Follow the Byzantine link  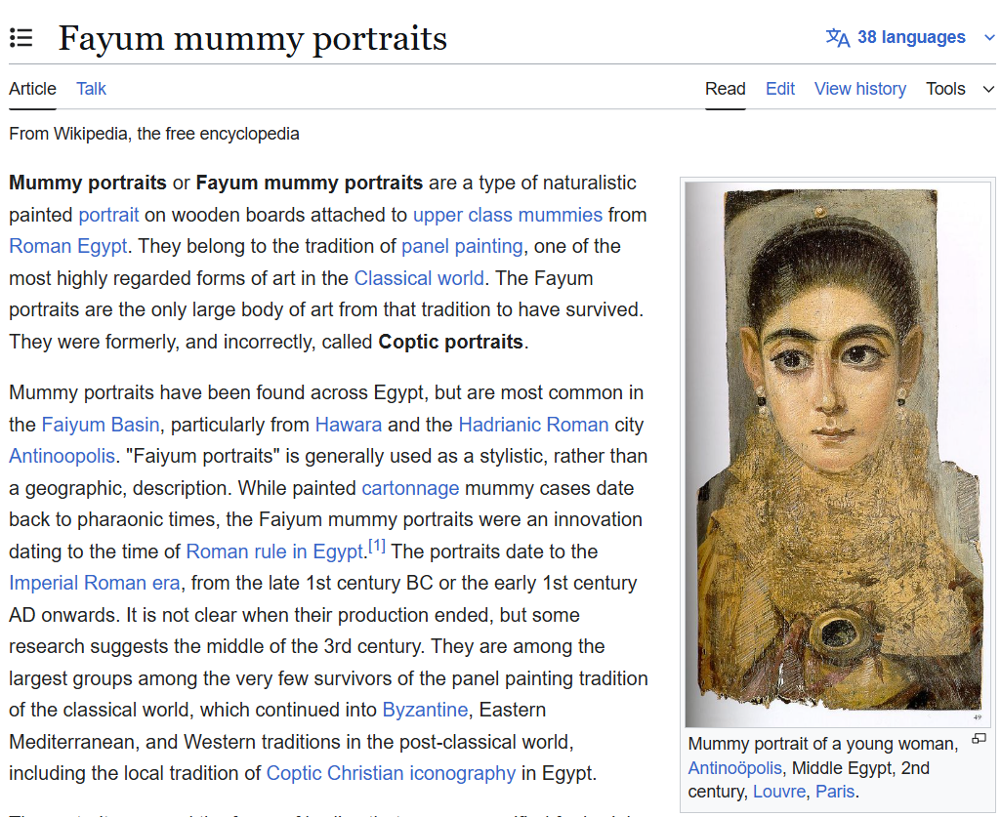(425, 710)
